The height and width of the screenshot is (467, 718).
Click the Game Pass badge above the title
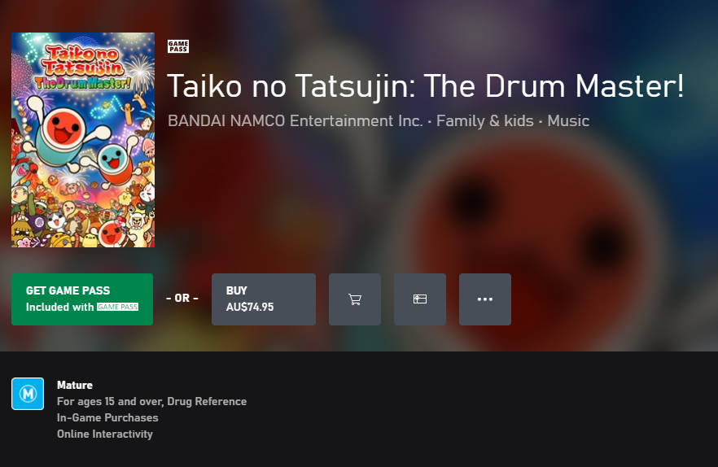point(178,46)
